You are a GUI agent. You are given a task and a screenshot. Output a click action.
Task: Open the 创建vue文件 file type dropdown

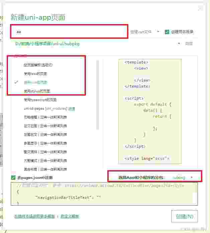(x=145, y=32)
